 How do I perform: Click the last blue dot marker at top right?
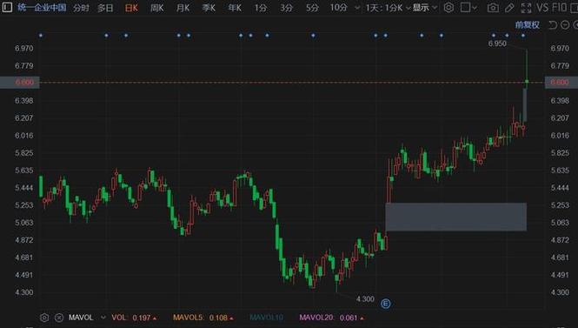pos(523,36)
